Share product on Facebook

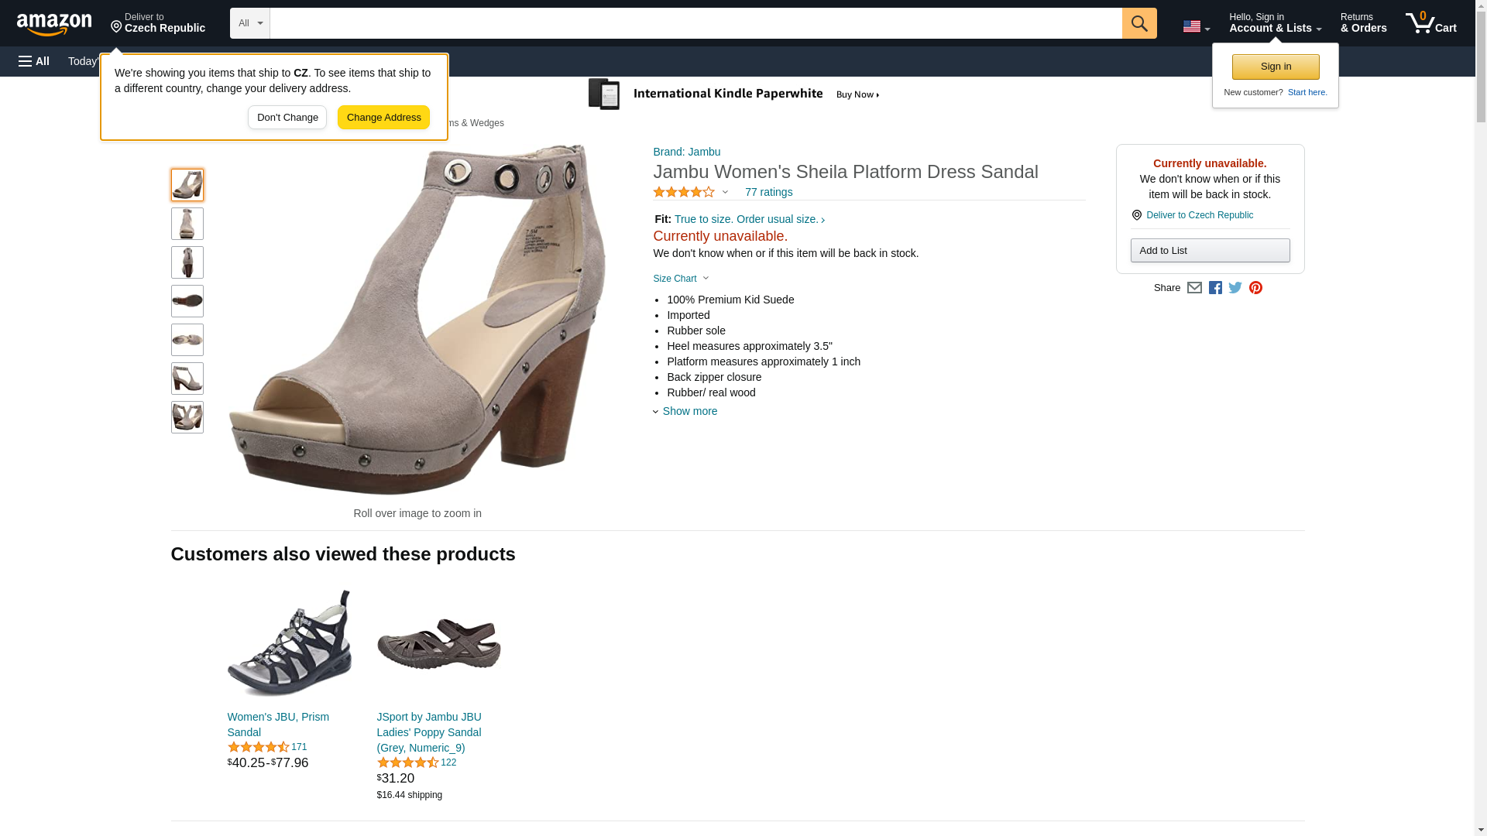(1215, 288)
